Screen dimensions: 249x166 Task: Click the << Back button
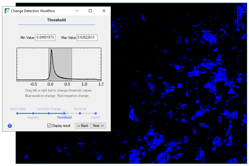click(83, 126)
